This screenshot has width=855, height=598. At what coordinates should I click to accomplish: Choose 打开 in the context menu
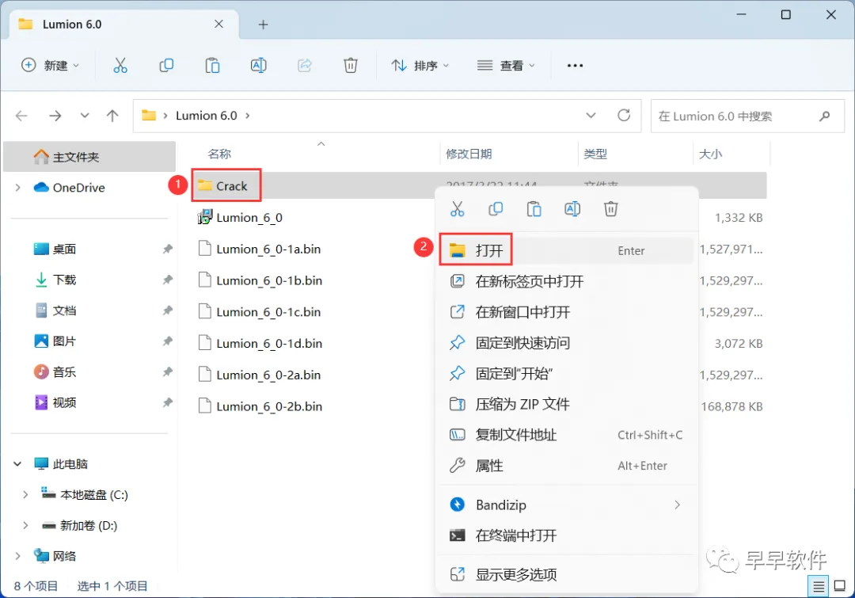pyautogui.click(x=567, y=250)
